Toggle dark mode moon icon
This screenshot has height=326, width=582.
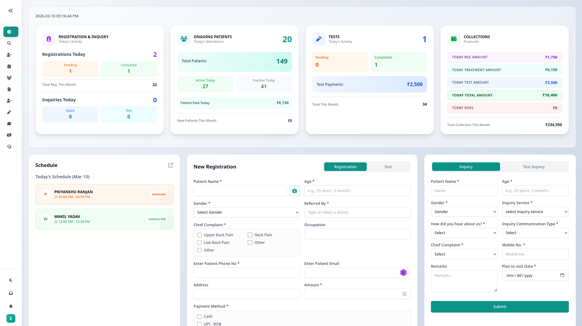coord(11,280)
